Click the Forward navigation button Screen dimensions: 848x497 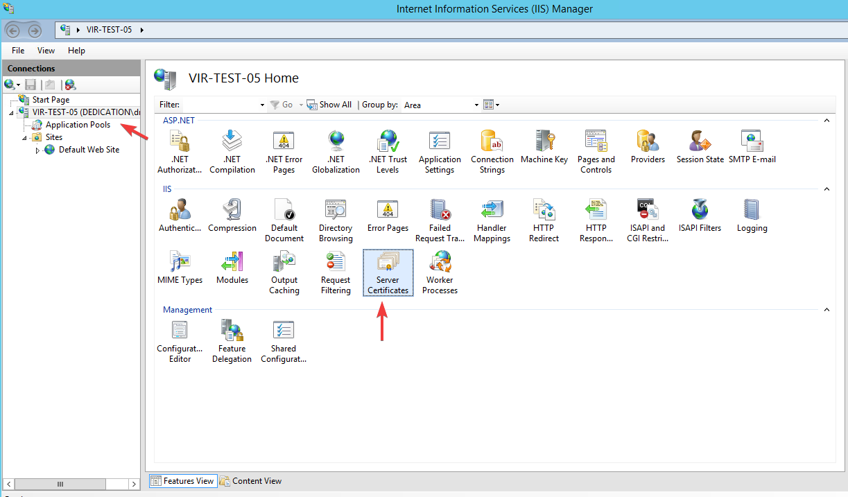35,30
